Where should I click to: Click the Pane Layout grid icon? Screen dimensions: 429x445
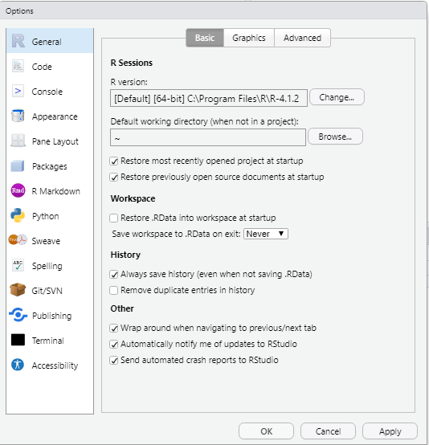[18, 141]
